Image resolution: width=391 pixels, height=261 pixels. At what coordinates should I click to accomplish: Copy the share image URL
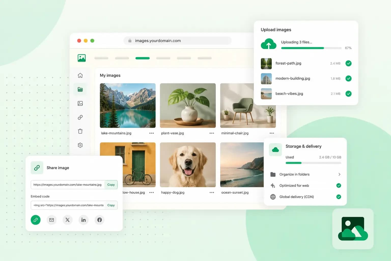(111, 185)
